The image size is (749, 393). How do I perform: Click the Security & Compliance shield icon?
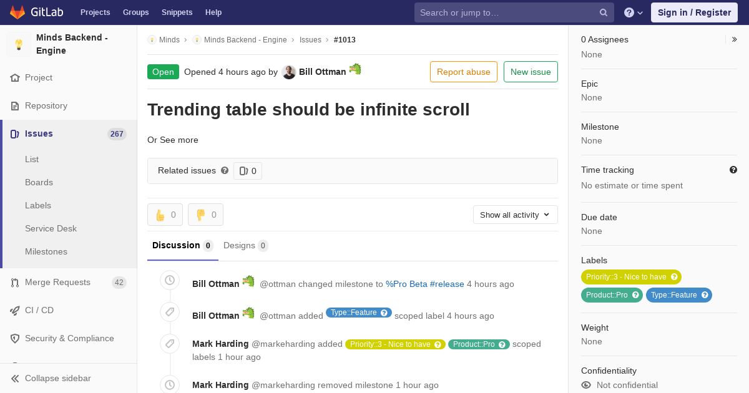pyautogui.click(x=15, y=339)
